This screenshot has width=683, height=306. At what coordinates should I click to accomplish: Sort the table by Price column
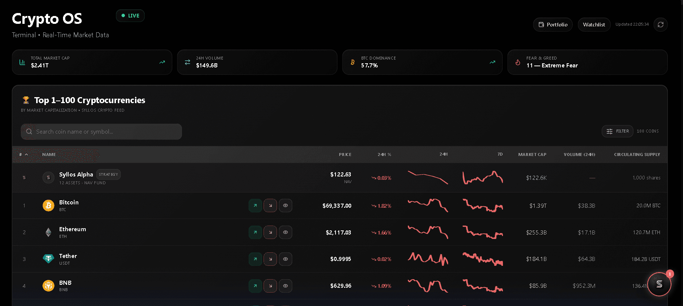[345, 154]
